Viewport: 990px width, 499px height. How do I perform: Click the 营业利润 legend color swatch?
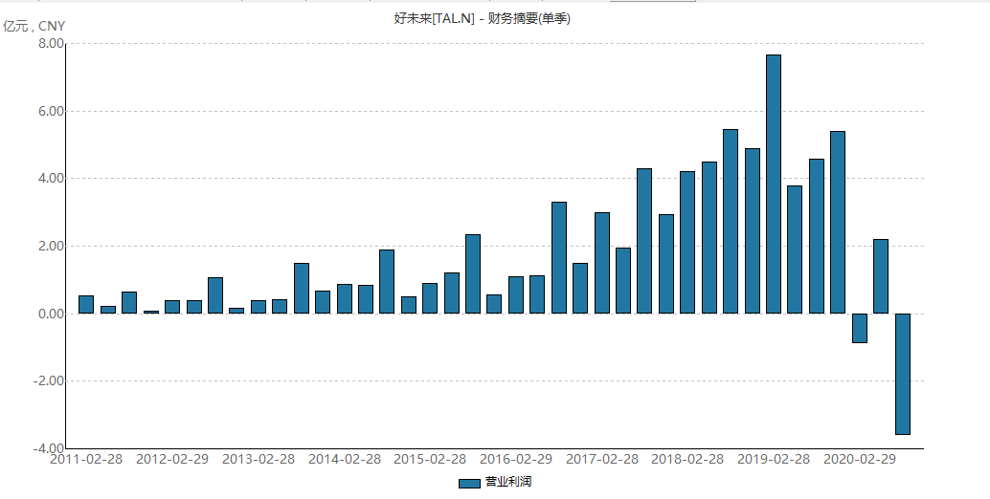tap(469, 484)
